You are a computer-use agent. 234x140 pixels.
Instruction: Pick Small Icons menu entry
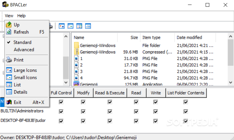point(27,77)
